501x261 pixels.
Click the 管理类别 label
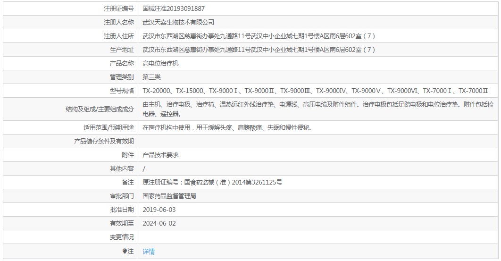[122, 77]
